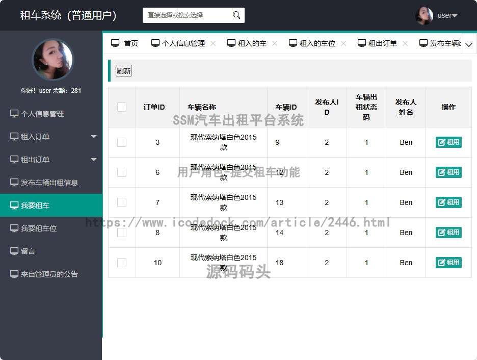477x360 pixels.
Task: Click the user avatar in top bar
Action: click(x=424, y=15)
